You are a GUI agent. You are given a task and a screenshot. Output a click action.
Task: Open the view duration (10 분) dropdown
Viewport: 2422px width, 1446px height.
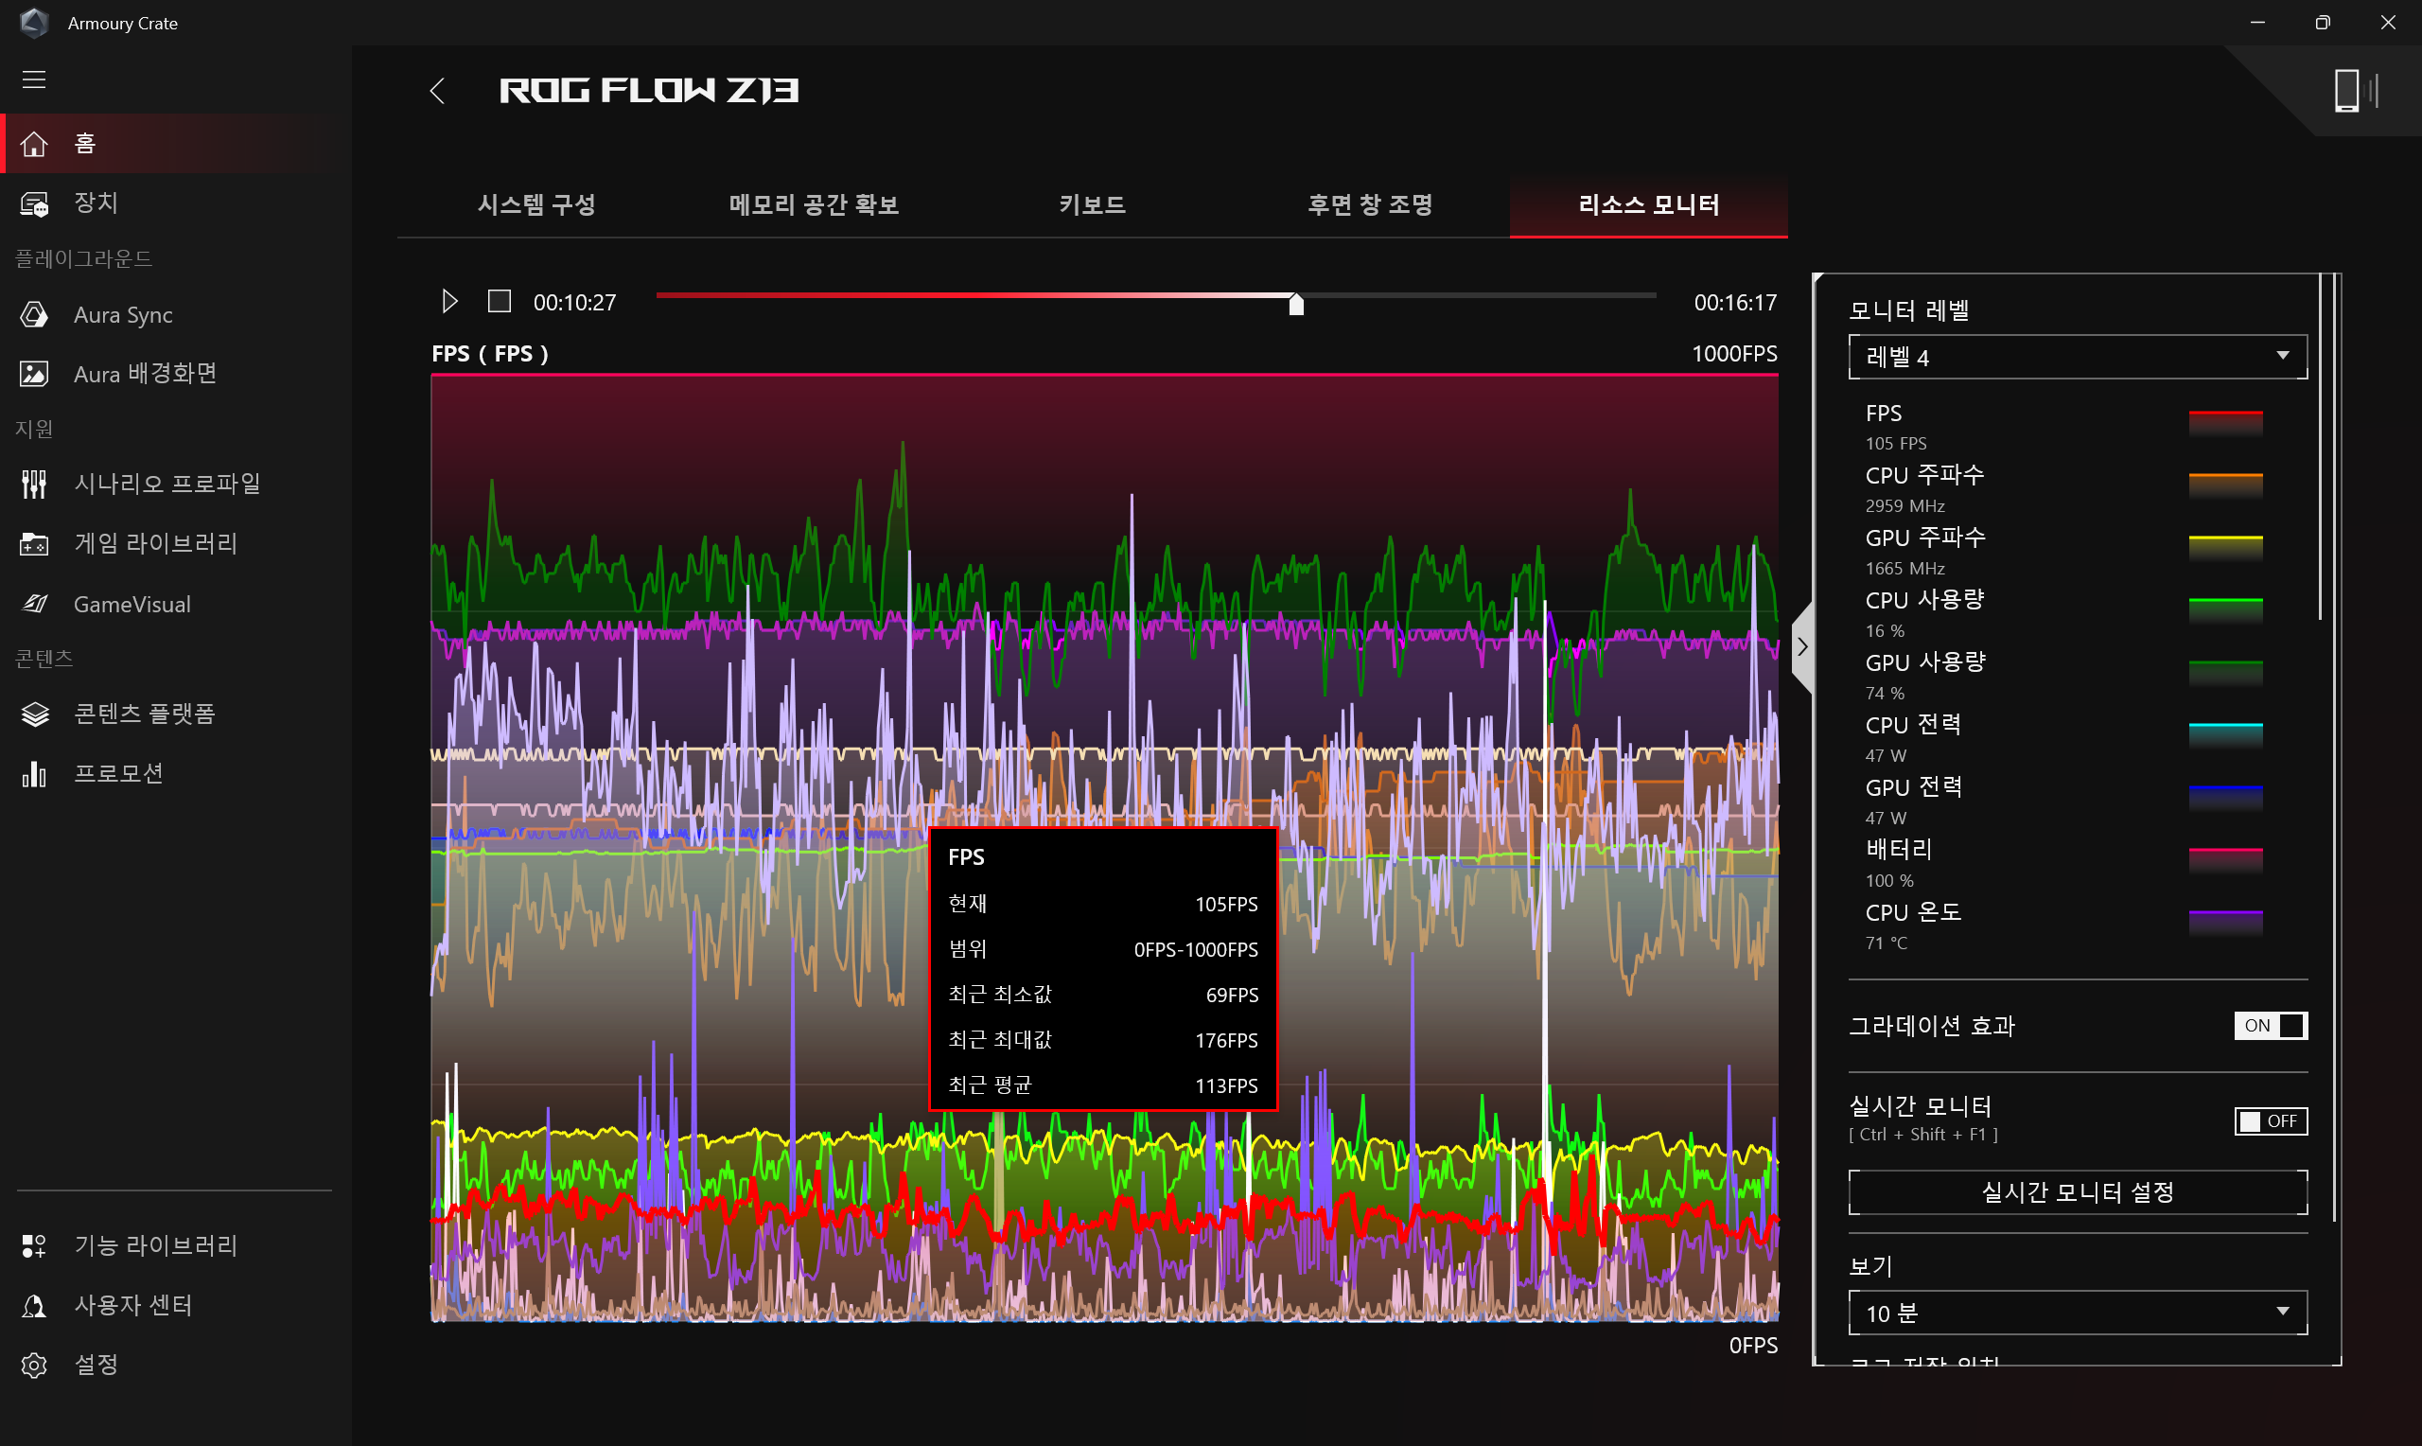pos(2078,1313)
